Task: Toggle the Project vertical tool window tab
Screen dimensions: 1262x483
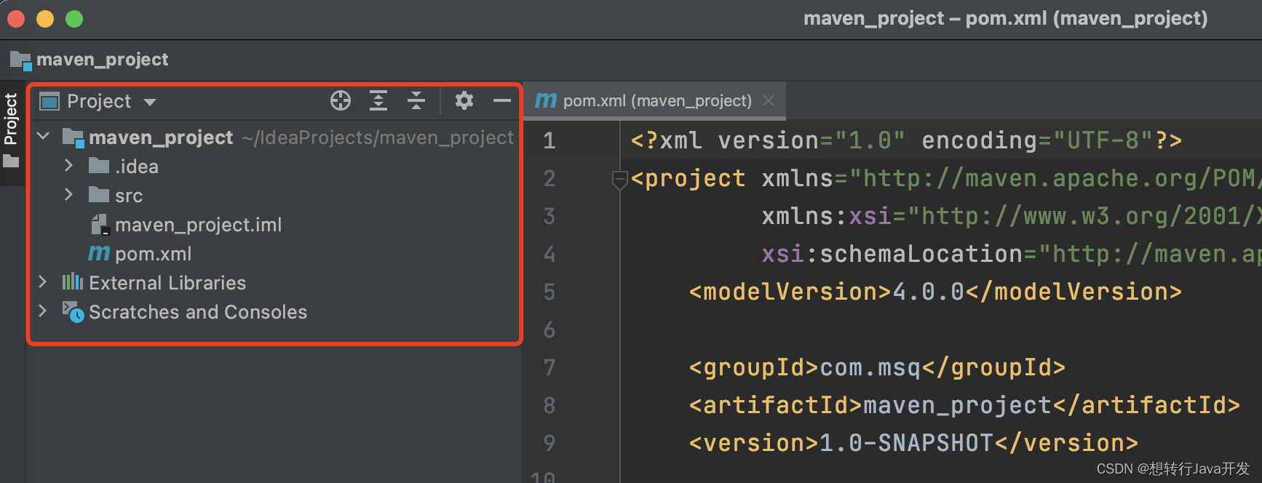Action: [11, 131]
